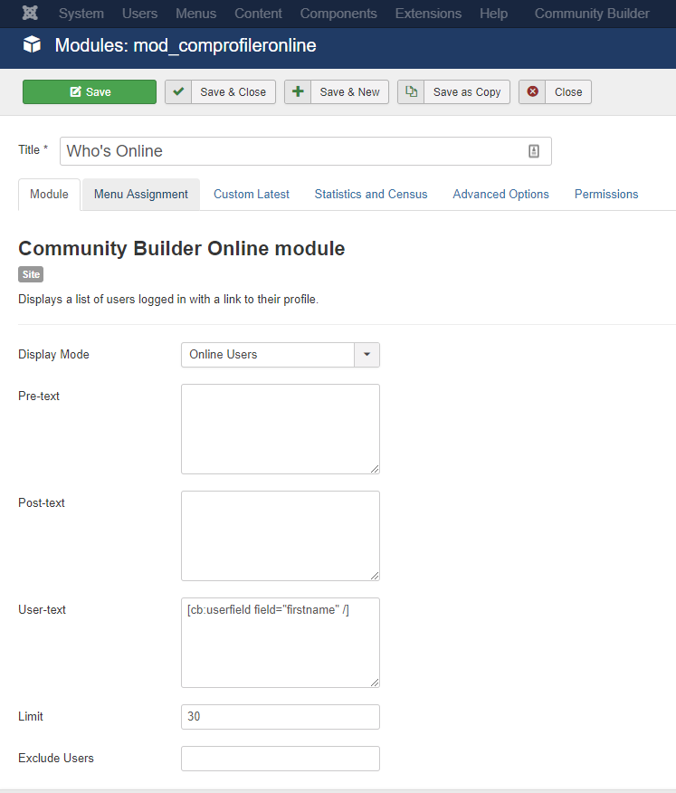The image size is (676, 793).
Task: Open the Components menu
Action: coord(338,14)
